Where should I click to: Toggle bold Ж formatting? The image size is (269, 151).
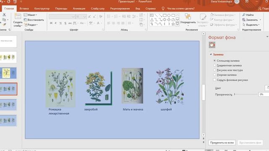point(51,23)
